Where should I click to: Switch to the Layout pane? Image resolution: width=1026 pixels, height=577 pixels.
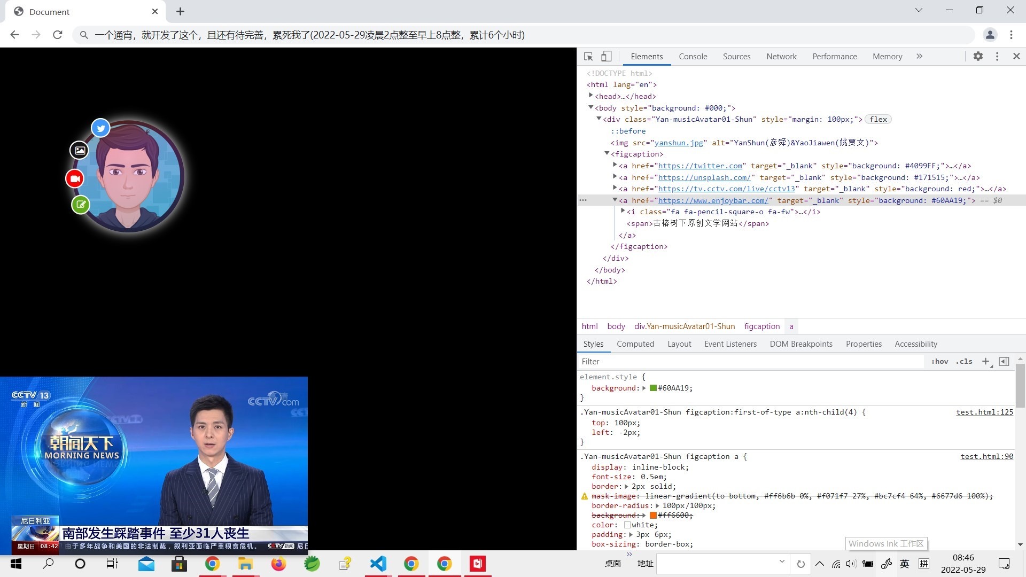pos(679,344)
